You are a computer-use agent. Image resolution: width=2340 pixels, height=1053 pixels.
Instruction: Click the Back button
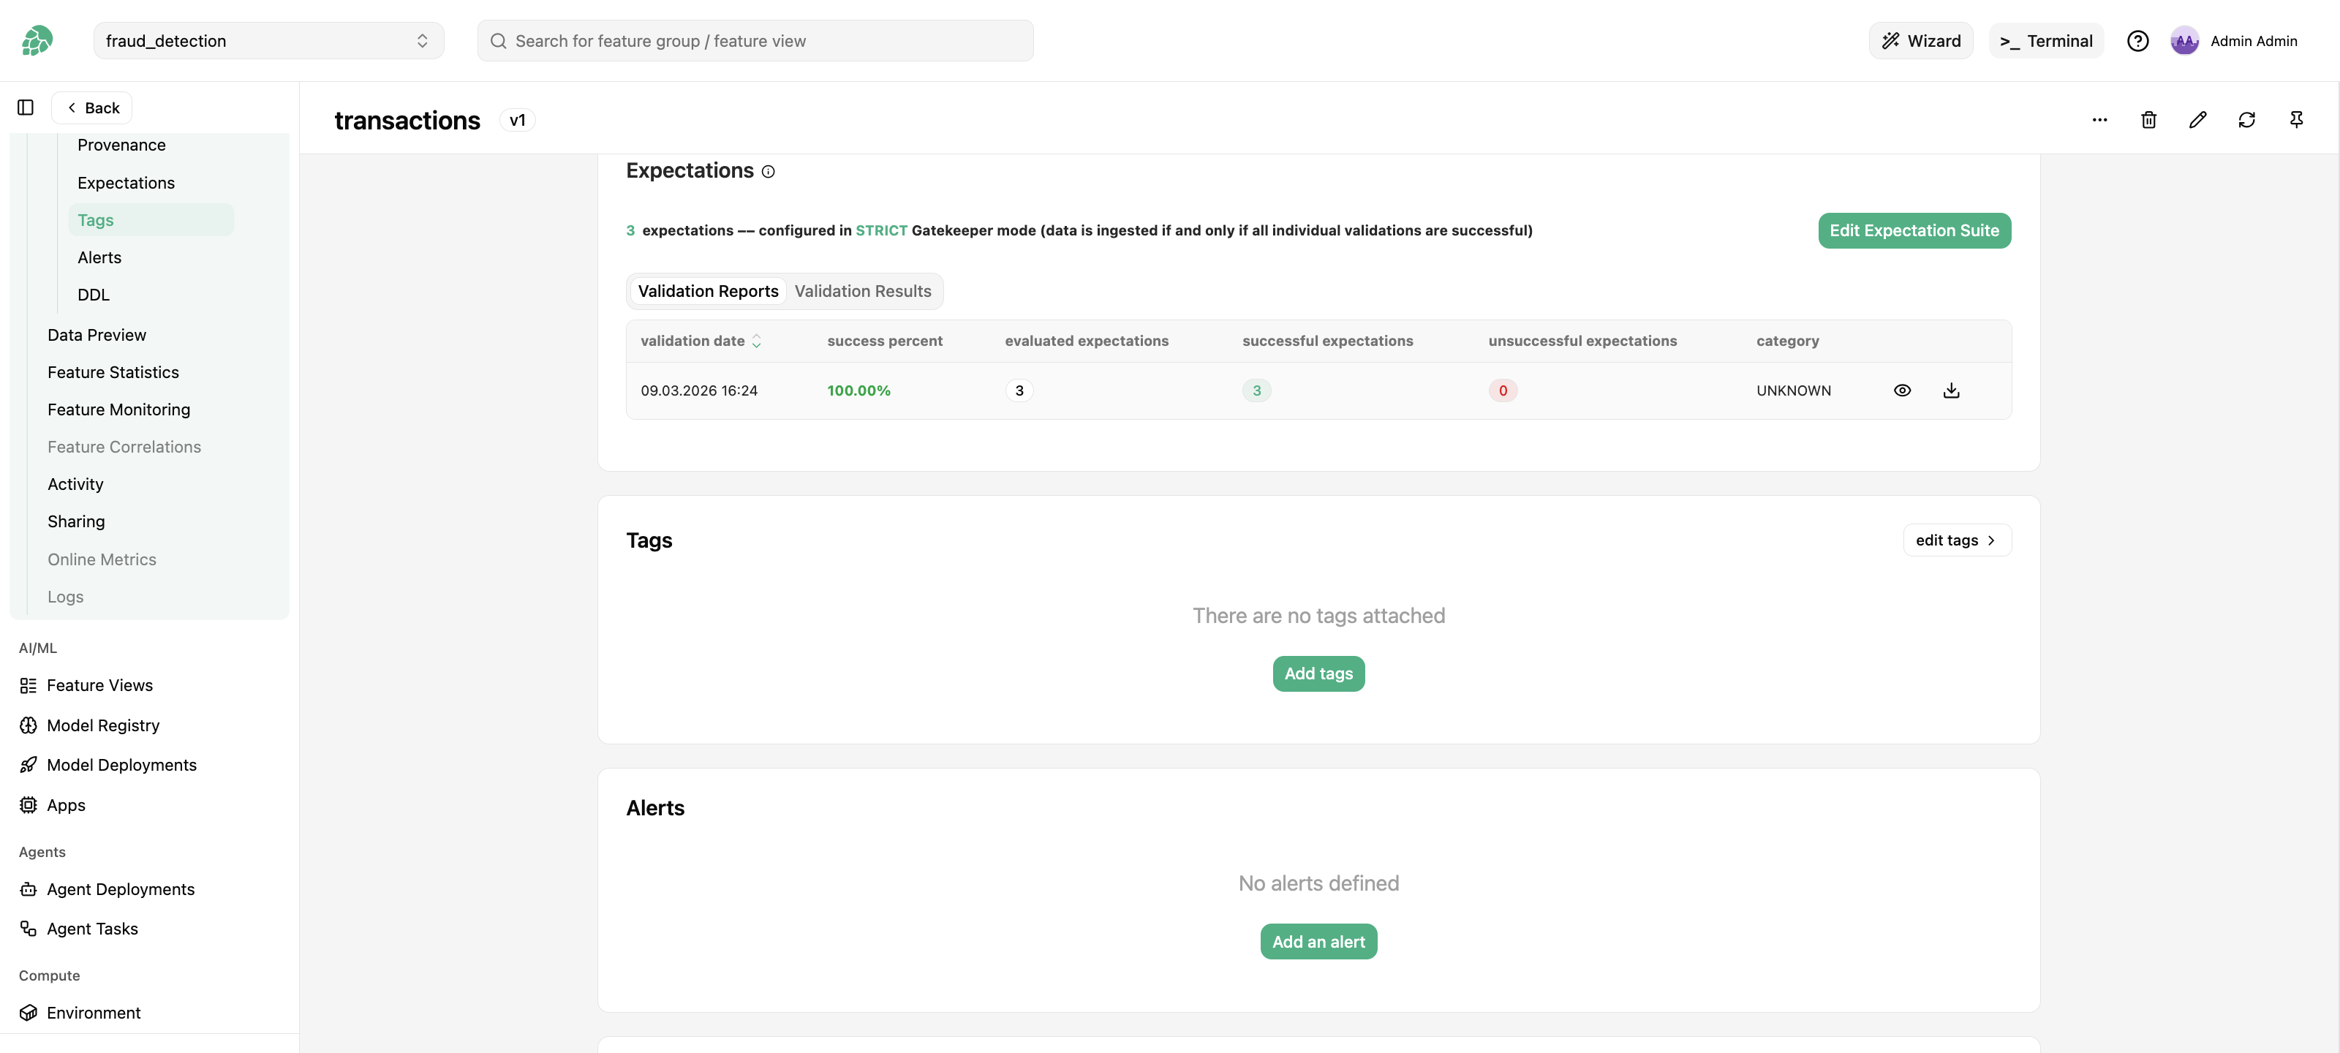(x=91, y=107)
